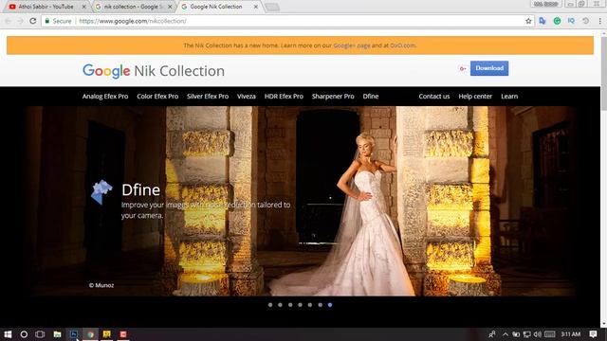Image resolution: width=607 pixels, height=341 pixels.
Task: Open the Google Translate extension icon
Action: (x=543, y=21)
